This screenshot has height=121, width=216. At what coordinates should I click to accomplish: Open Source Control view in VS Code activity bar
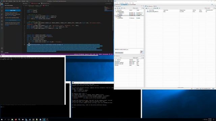[x=2, y=11]
